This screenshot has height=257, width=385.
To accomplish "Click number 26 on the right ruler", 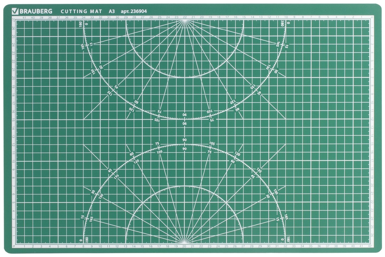I will click(x=372, y=235).
